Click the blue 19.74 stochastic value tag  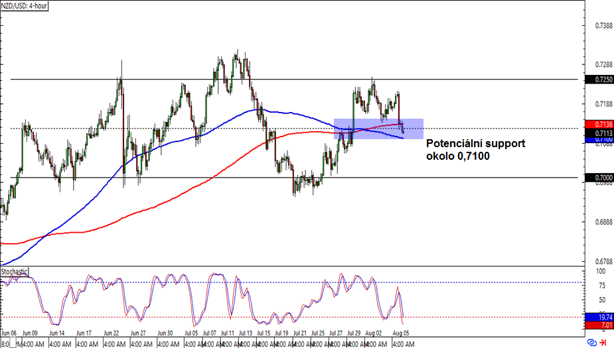click(x=599, y=317)
